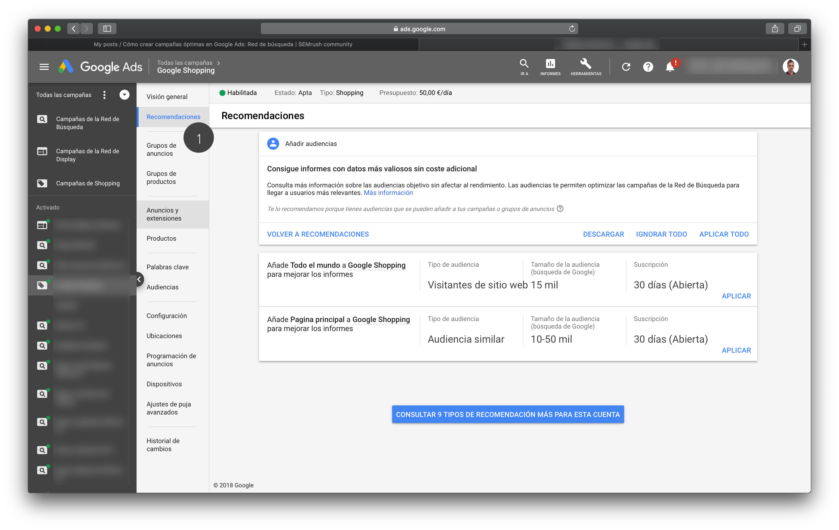Click the Añadir audiencias person icon
839x530 pixels.
[x=273, y=144]
